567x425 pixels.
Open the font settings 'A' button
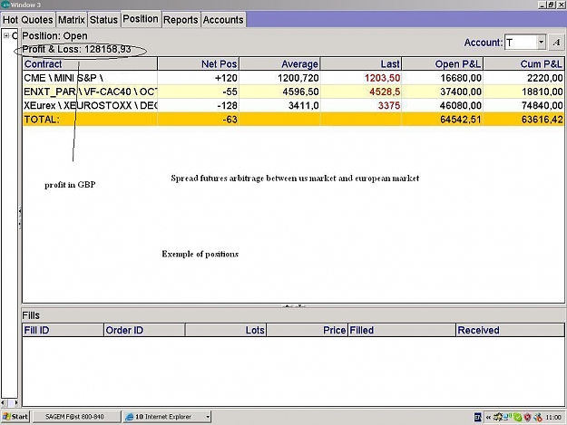coord(556,43)
